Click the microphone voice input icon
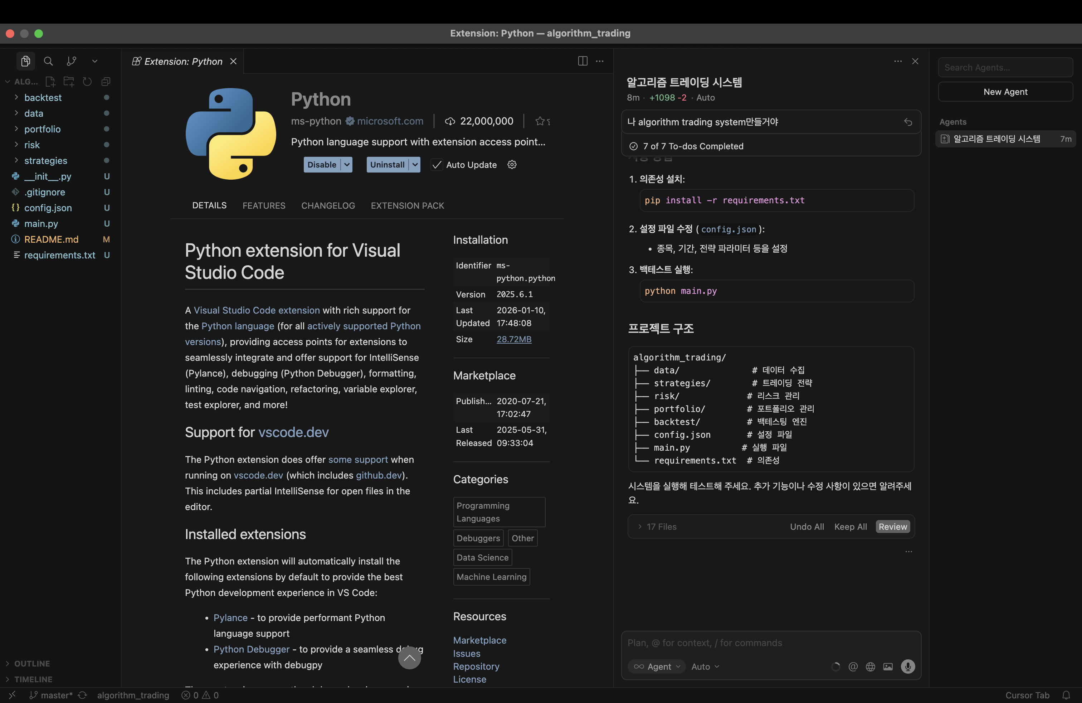Screen dimensions: 1082x703 [907, 666]
